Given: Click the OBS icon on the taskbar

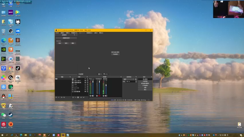Looking at the screenshot, I should point(63,135).
